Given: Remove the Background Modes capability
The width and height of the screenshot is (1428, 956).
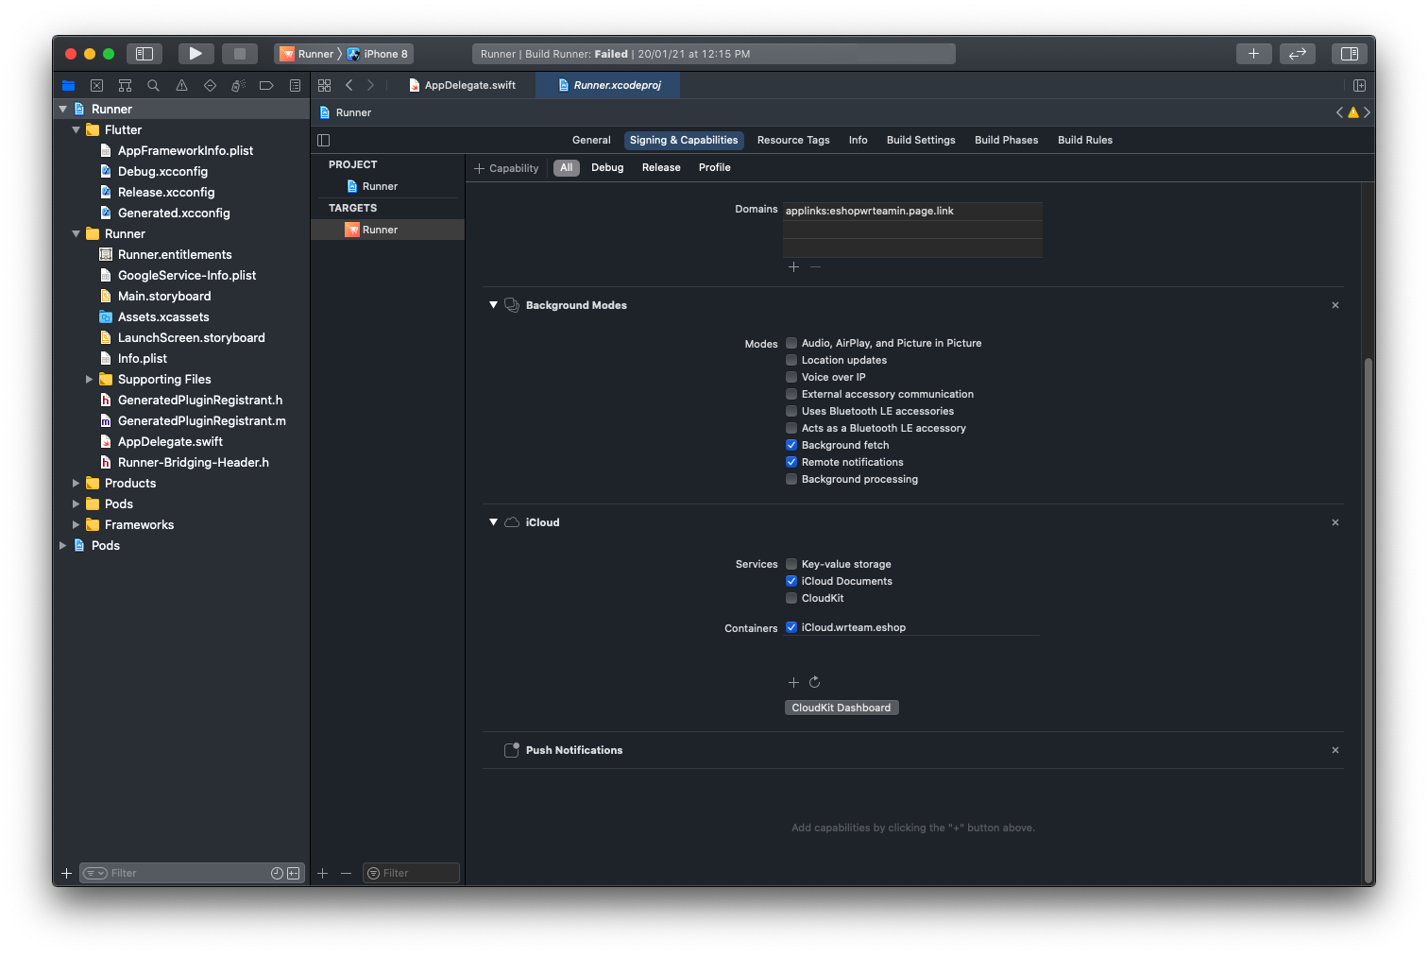Looking at the screenshot, I should 1334,305.
